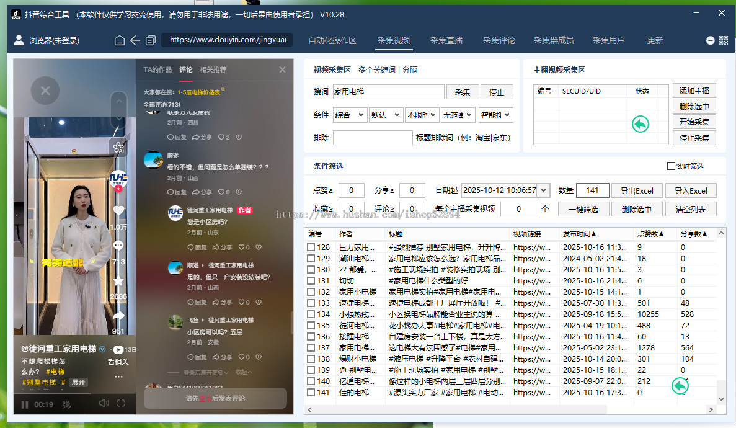Click the browser home icon
This screenshot has height=428, width=736.
(120, 40)
